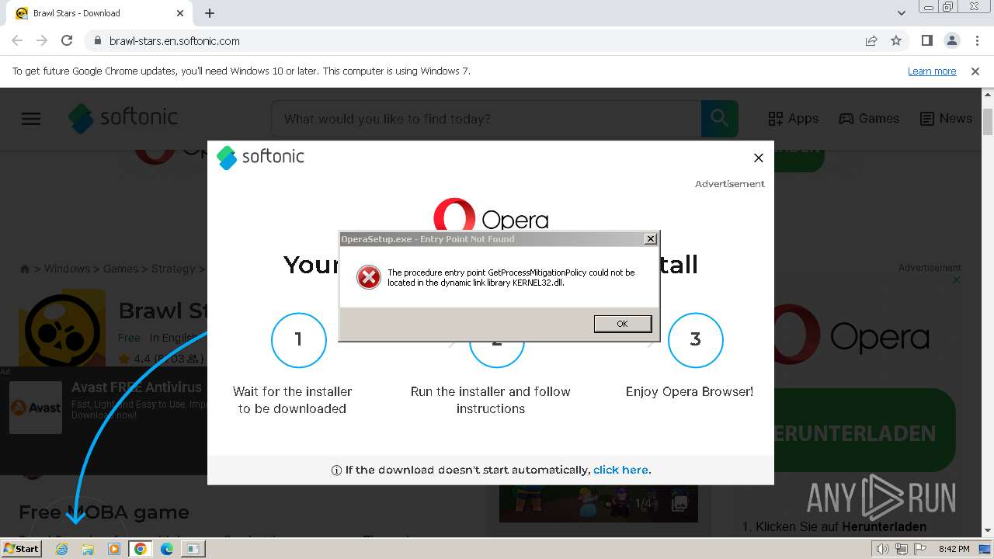This screenshot has width=994, height=559.
Task: Click the green HERUNTERLADEN button
Action: (x=864, y=432)
